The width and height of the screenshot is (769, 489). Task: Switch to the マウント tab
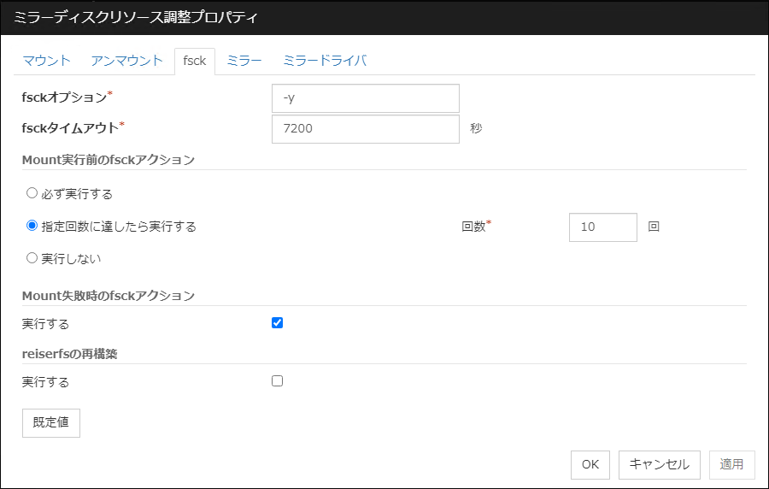point(46,61)
